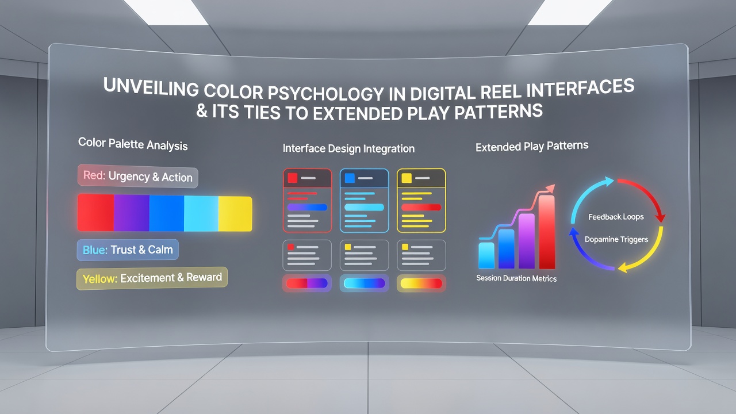
Task: Click the red-to-purple gradient pill button
Action: (307, 283)
